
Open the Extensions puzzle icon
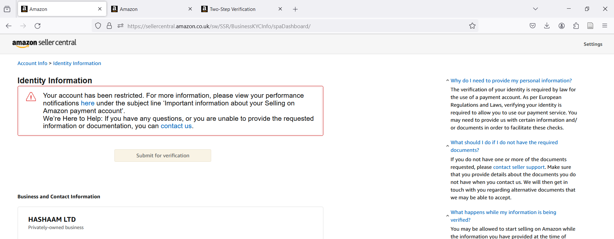[576, 26]
